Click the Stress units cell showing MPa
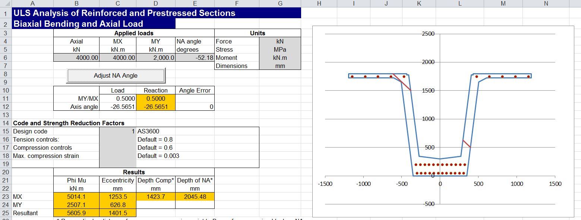 (x=280, y=49)
